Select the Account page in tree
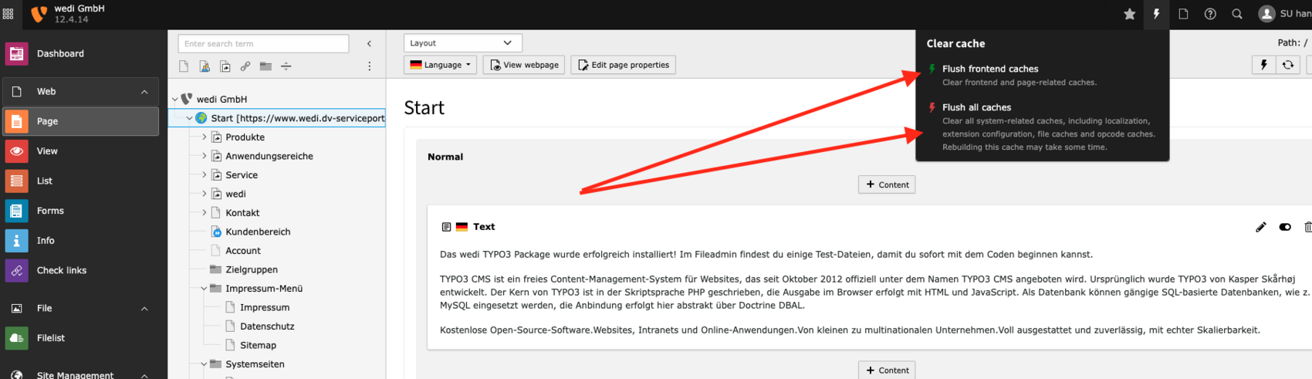The width and height of the screenshot is (1312, 379). click(x=243, y=251)
